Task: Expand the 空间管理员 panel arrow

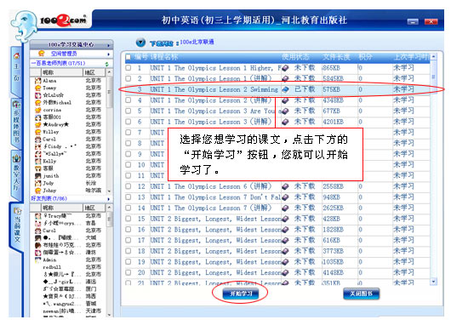Action: pyautogui.click(x=108, y=54)
